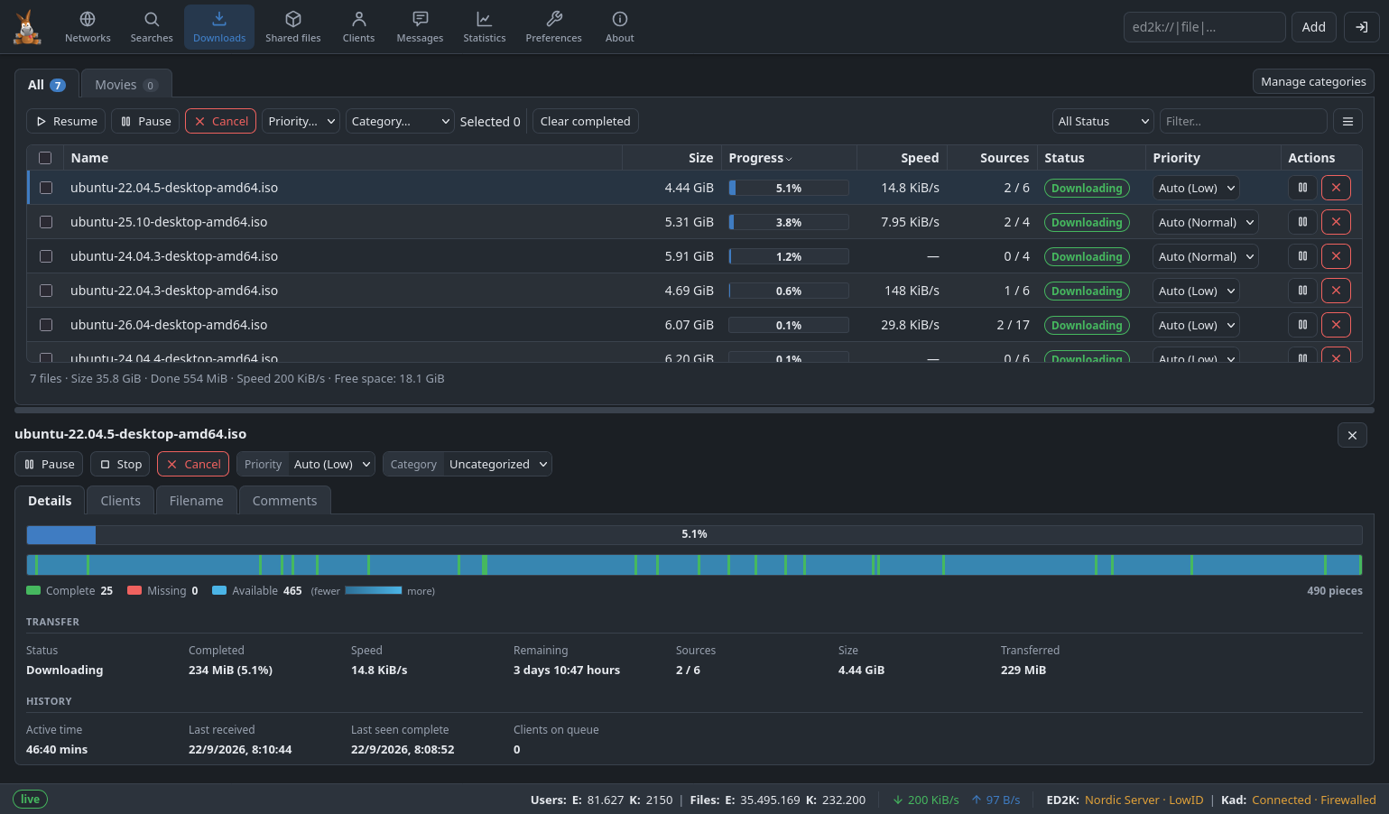Click the Add button for ed2k link
Viewport: 1389px width, 814px height.
tap(1313, 27)
